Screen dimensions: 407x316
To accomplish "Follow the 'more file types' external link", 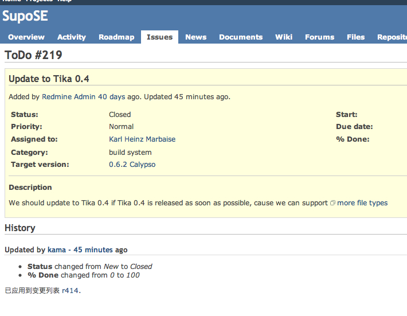I will click(362, 203).
